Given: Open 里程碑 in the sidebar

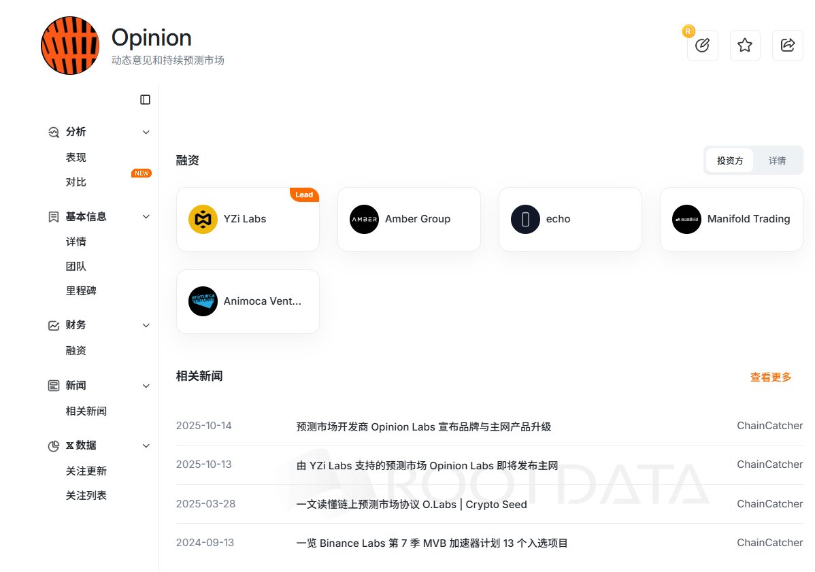Looking at the screenshot, I should click(x=81, y=290).
